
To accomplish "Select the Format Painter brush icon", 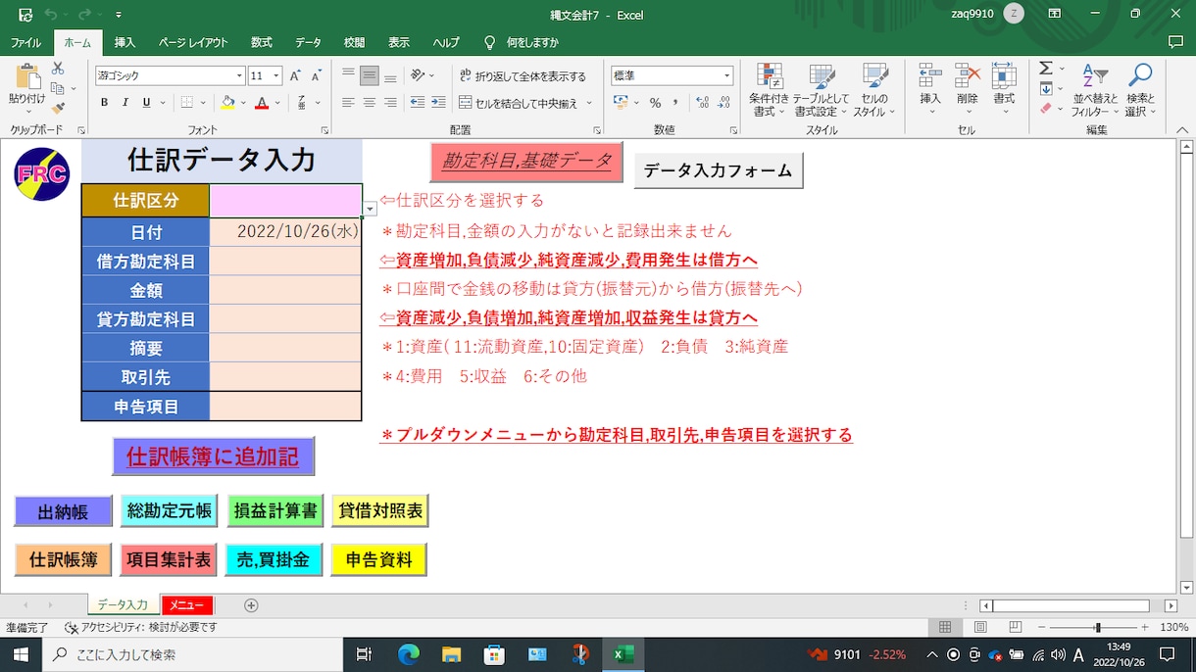I will click(58, 108).
